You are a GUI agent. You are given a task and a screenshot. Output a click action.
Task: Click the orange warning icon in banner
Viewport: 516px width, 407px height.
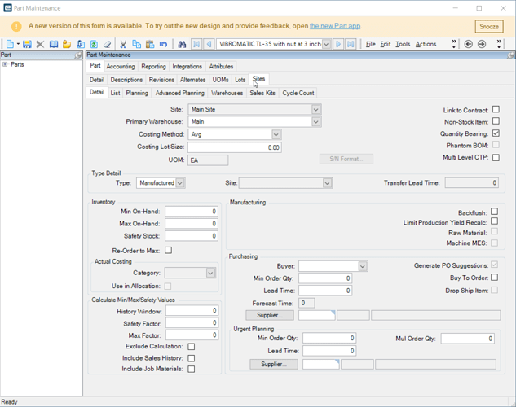(16, 26)
